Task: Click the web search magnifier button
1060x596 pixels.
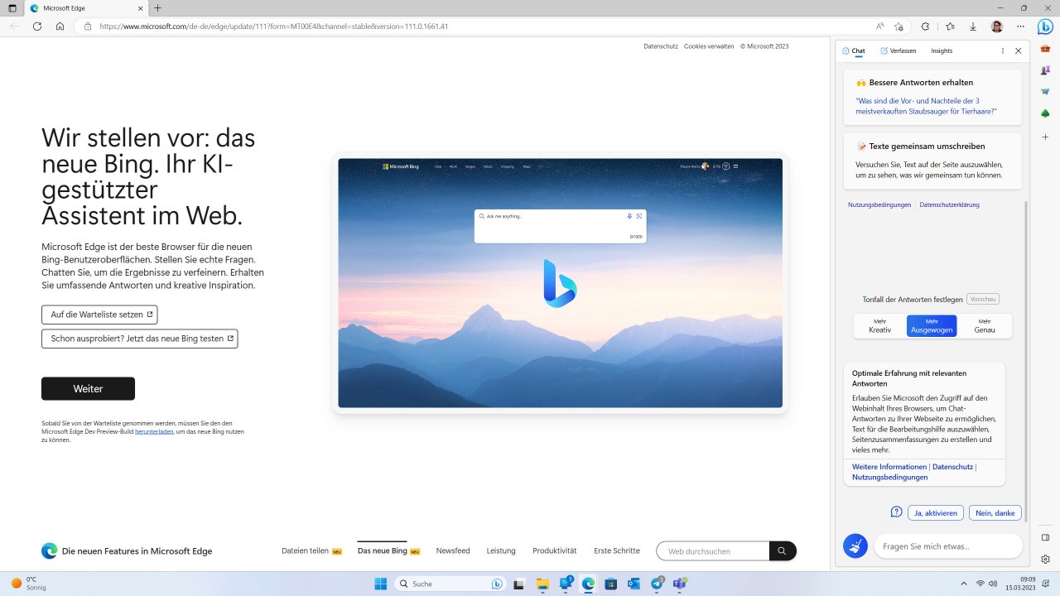Action: [783, 550]
